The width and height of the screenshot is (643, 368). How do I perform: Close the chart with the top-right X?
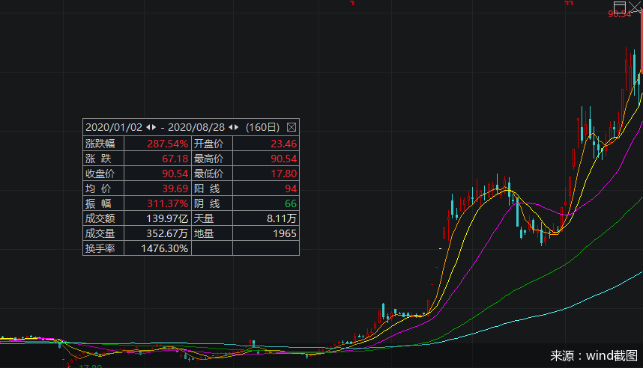(x=636, y=7)
